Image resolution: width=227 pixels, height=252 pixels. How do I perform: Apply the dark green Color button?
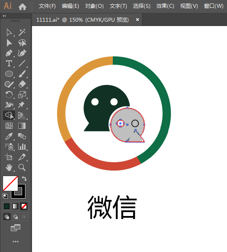[7, 206]
